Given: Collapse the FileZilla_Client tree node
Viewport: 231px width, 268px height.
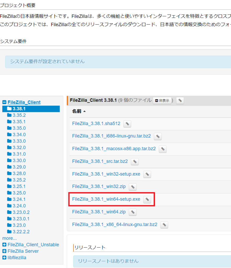Looking at the screenshot, I should coord(4,102).
